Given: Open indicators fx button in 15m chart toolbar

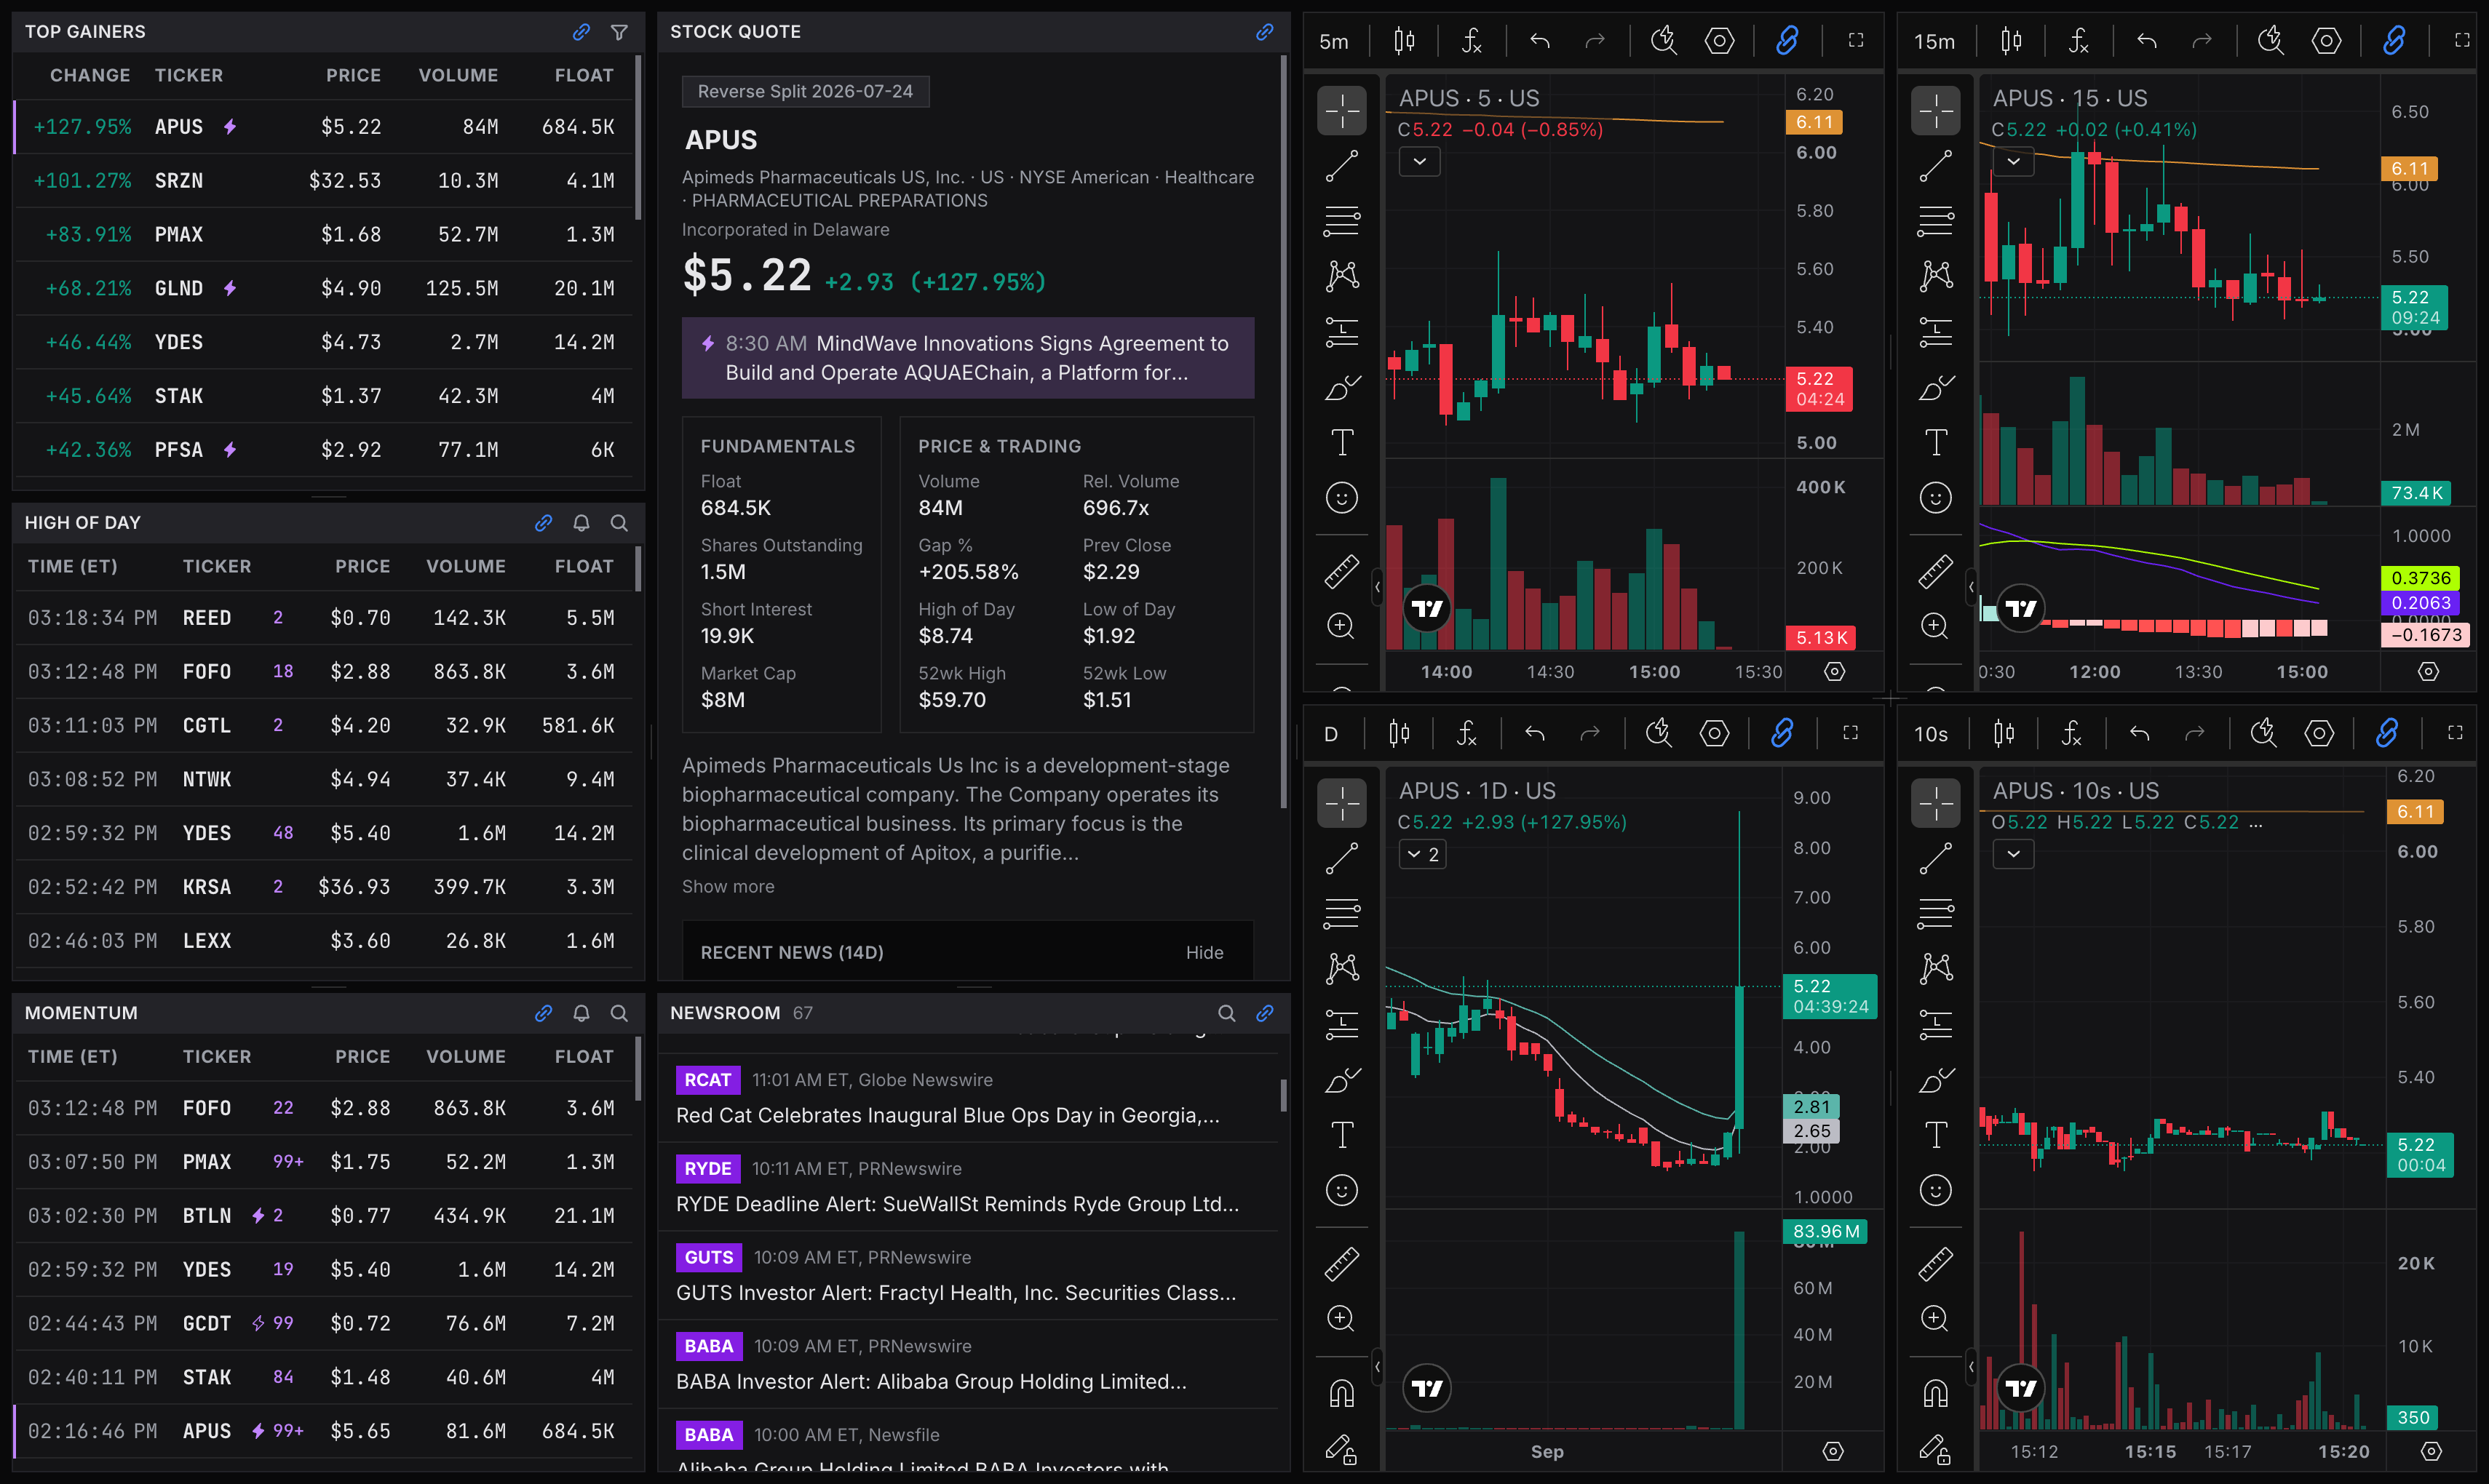Looking at the screenshot, I should (x=2079, y=41).
